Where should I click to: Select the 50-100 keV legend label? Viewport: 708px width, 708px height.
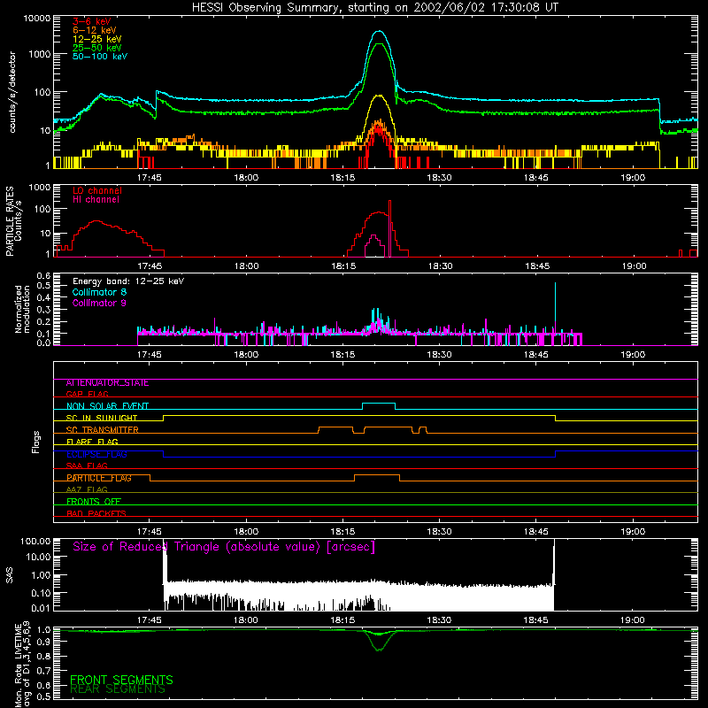point(100,57)
